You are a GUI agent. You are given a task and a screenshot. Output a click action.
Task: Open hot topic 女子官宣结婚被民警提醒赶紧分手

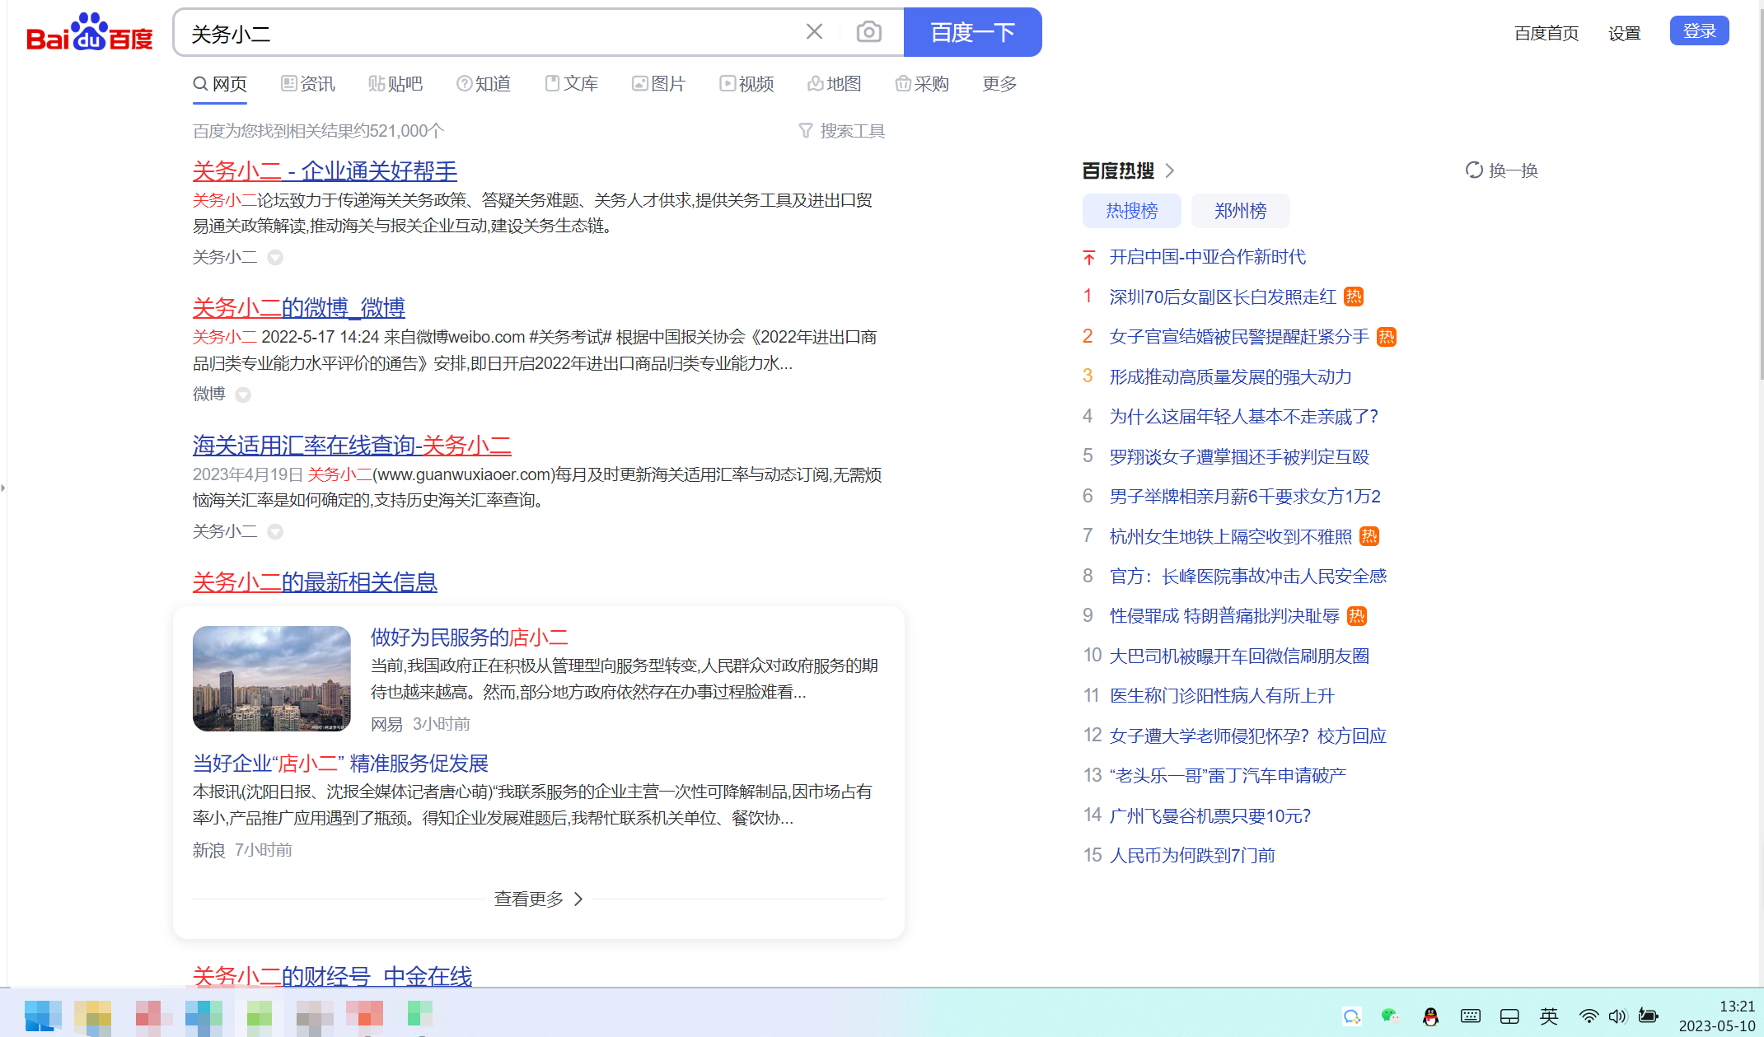tap(1239, 336)
